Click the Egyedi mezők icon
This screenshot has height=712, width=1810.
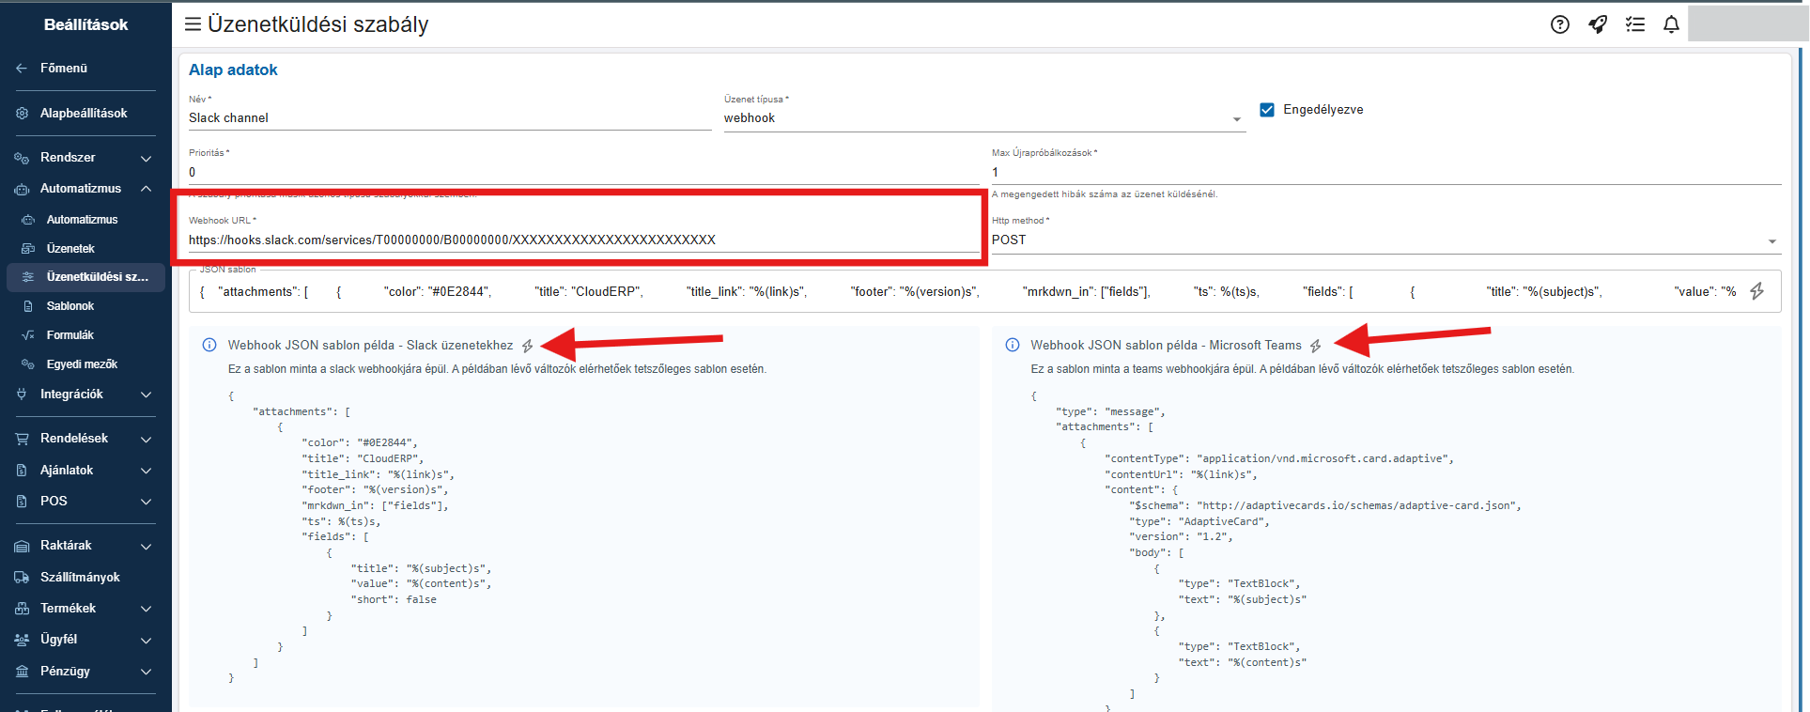(x=28, y=364)
